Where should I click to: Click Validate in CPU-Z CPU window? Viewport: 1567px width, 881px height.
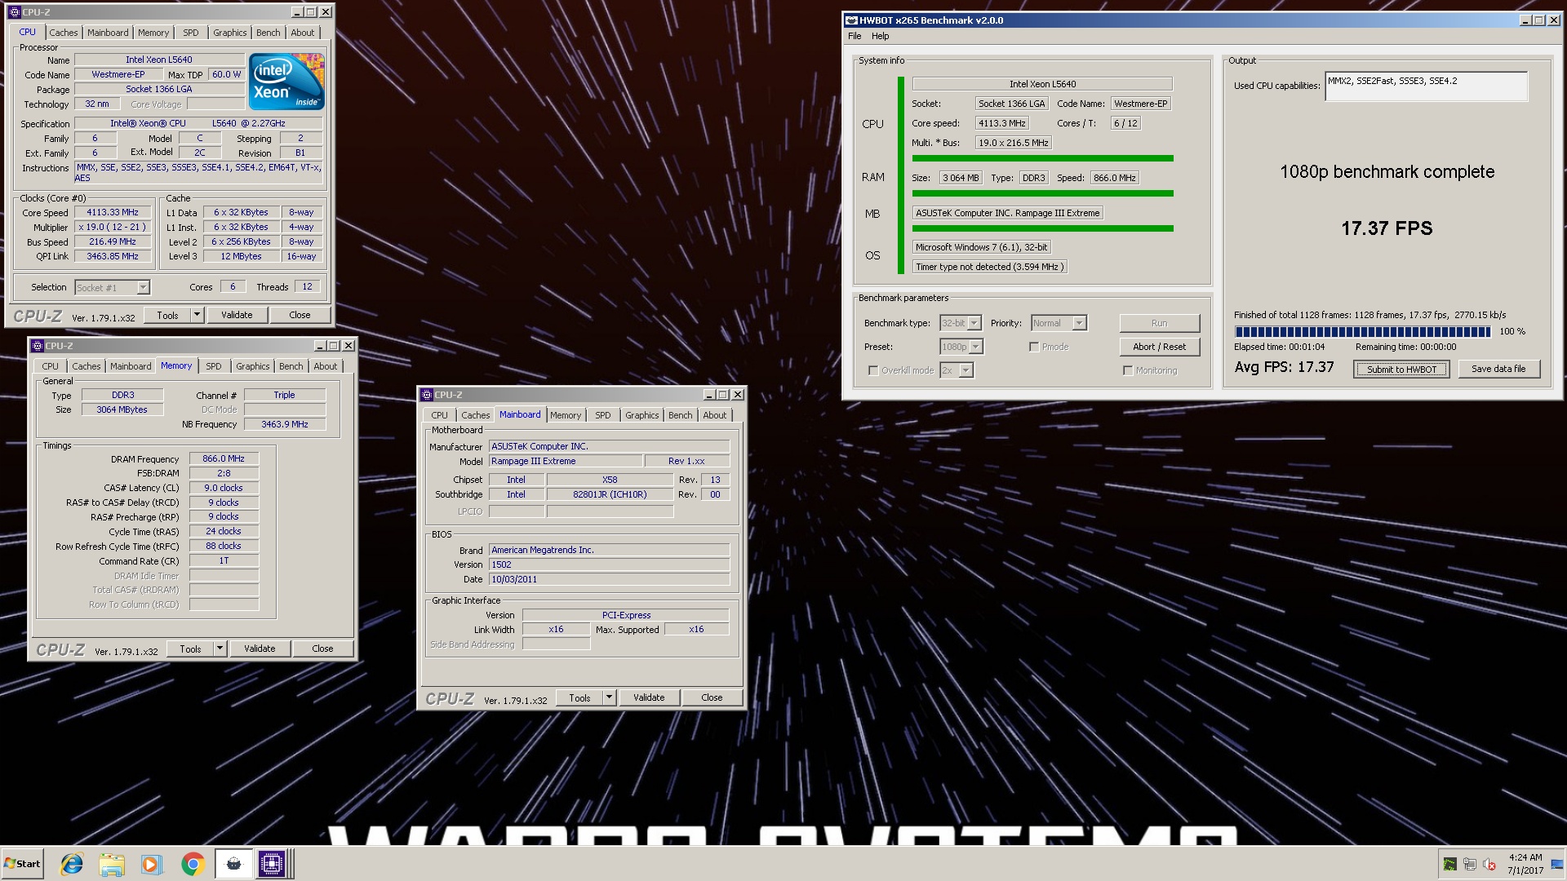click(x=237, y=315)
